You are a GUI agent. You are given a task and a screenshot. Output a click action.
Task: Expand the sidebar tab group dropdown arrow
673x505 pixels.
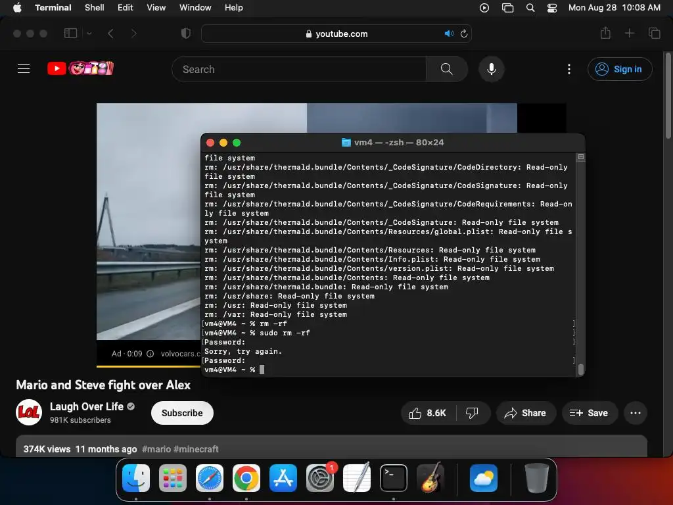89,34
